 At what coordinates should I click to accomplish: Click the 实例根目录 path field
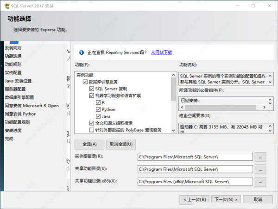[x=195, y=157]
